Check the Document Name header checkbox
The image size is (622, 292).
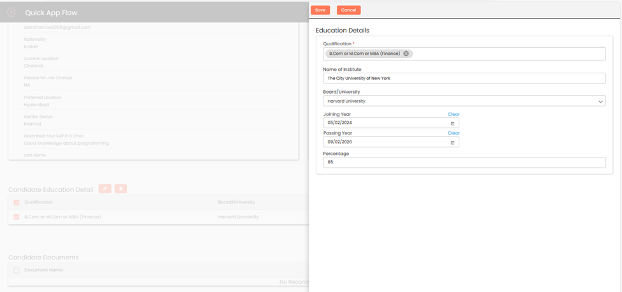click(x=17, y=270)
